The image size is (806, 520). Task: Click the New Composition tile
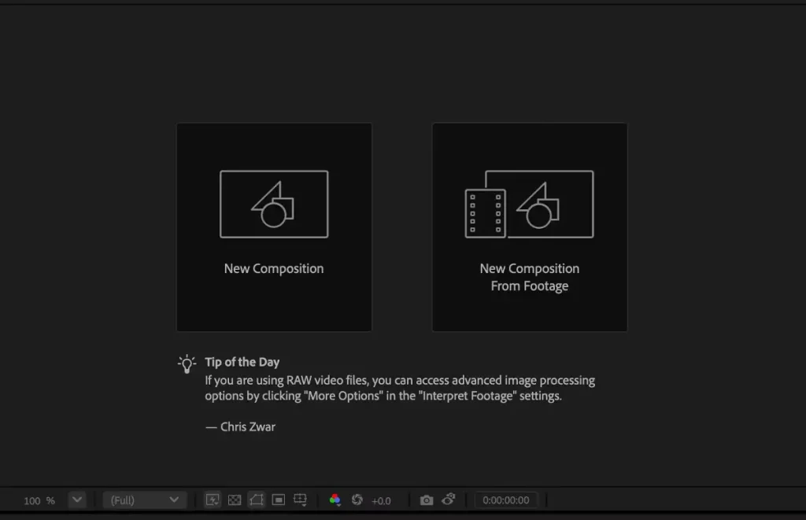(x=274, y=227)
